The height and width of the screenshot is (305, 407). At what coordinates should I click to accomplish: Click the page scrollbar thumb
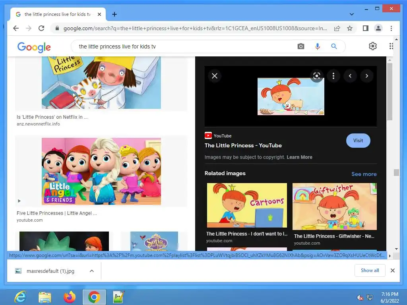(396, 172)
